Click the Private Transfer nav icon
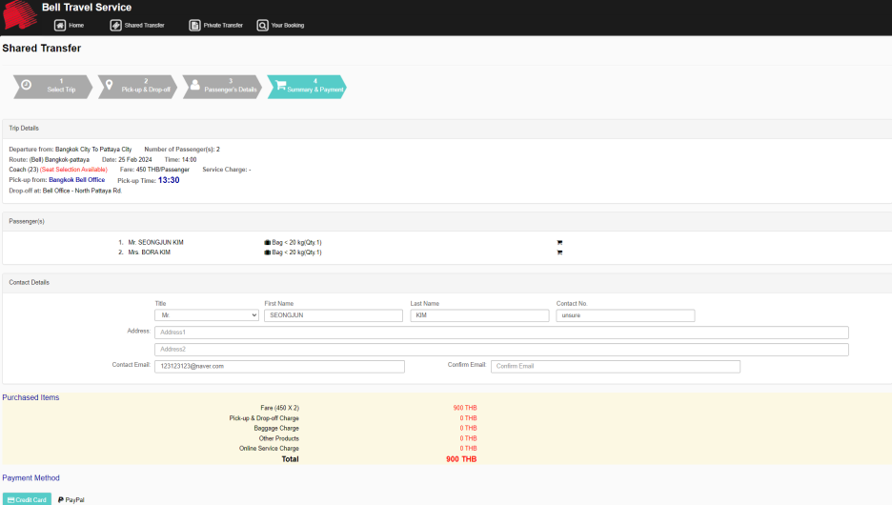 194,26
